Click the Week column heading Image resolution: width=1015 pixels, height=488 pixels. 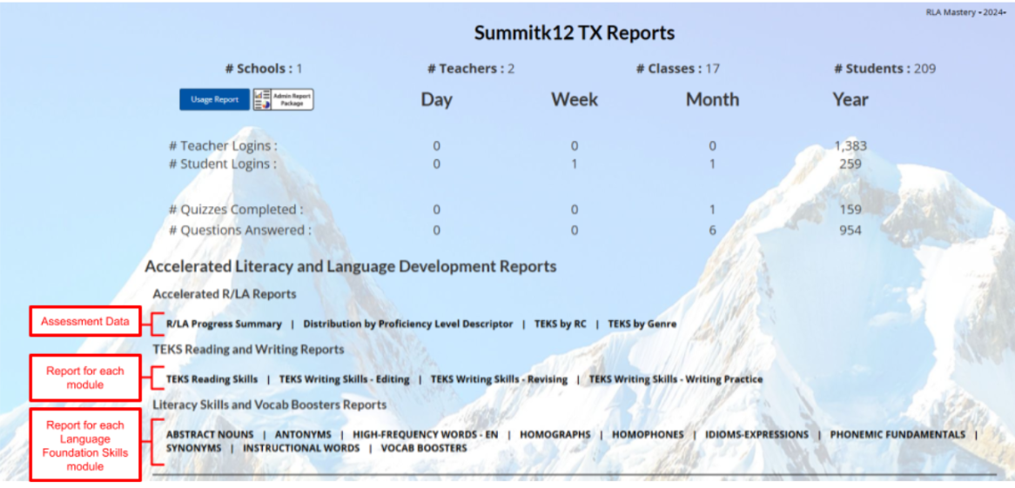click(575, 100)
